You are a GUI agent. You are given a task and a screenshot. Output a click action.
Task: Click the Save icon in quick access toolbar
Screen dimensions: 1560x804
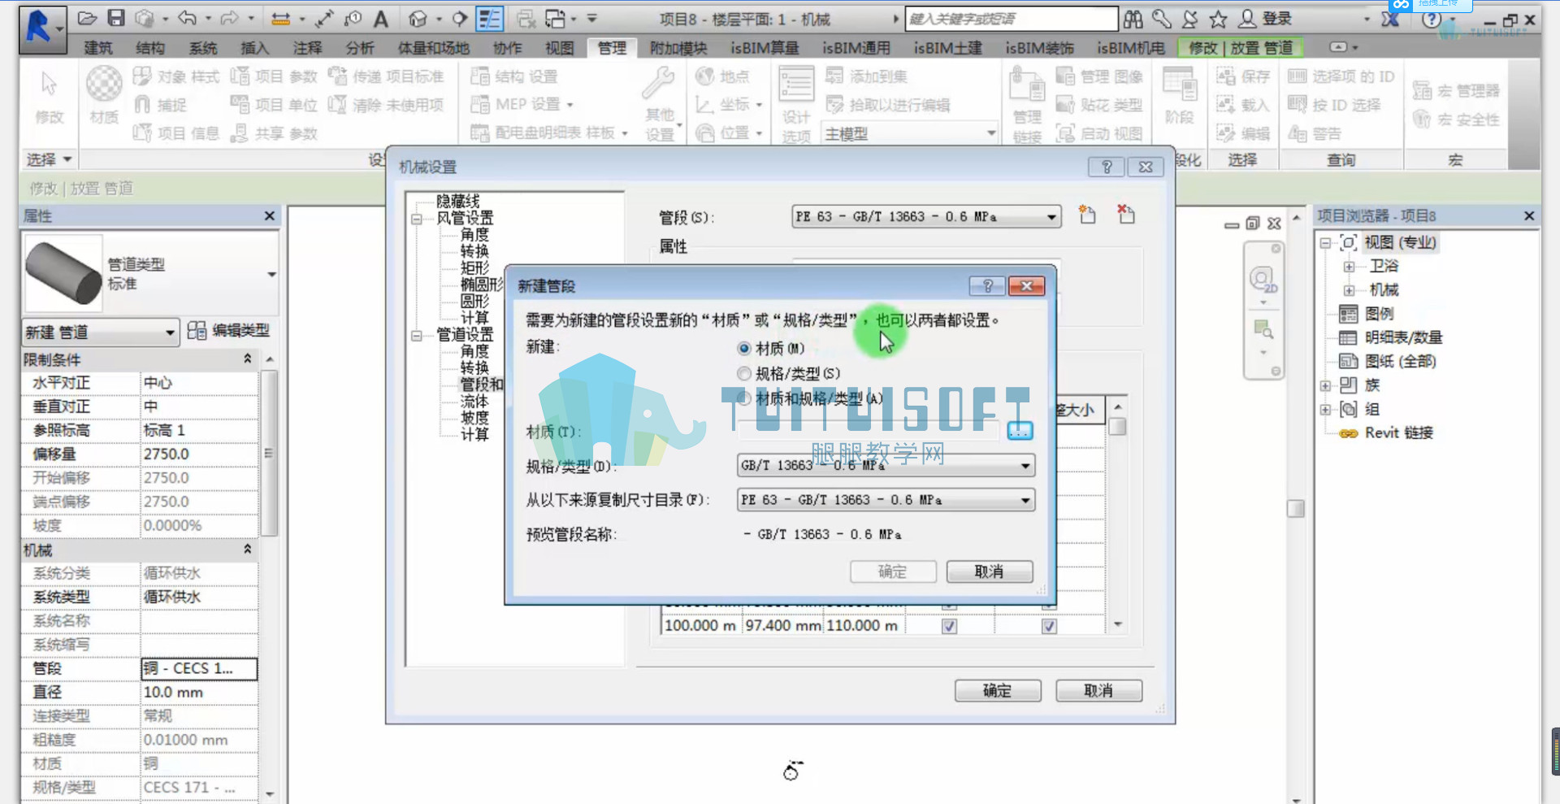click(x=116, y=18)
